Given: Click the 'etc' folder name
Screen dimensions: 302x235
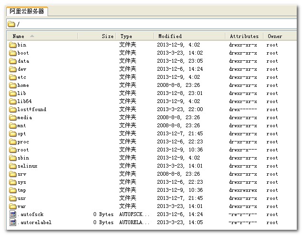Looking at the screenshot, I should [x=22, y=77].
